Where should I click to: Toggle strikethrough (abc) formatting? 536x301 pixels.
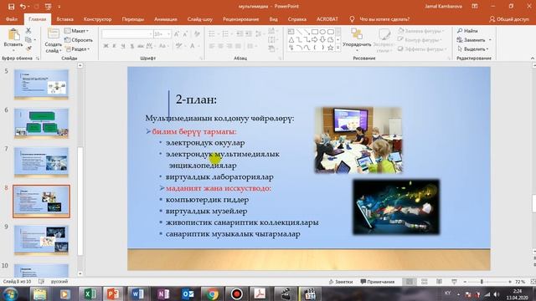[x=141, y=46]
